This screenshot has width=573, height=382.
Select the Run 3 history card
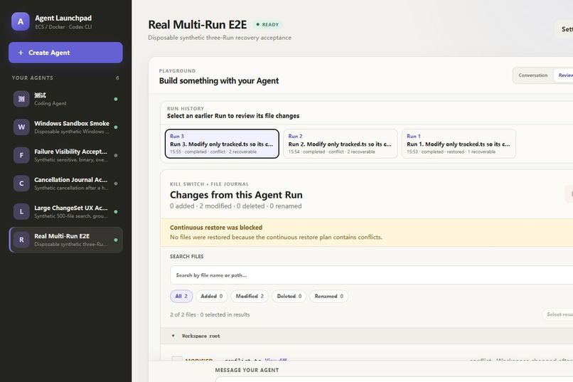click(222, 144)
